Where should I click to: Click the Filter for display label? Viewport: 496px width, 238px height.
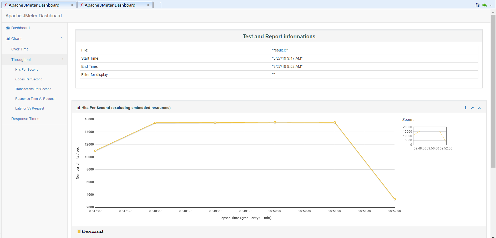click(95, 75)
